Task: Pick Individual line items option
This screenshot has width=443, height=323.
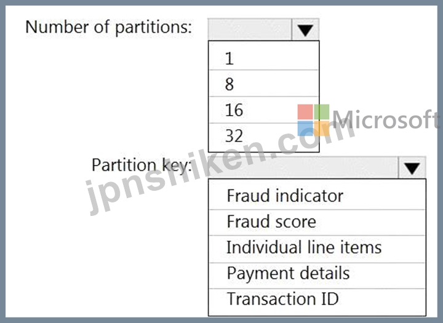Action: 317,249
